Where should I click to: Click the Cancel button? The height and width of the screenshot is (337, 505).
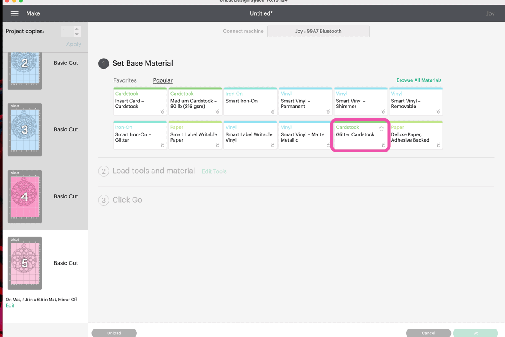[428, 333]
